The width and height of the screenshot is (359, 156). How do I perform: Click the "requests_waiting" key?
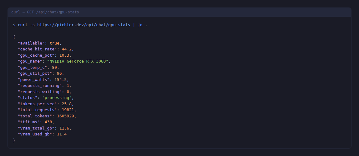point(40,92)
